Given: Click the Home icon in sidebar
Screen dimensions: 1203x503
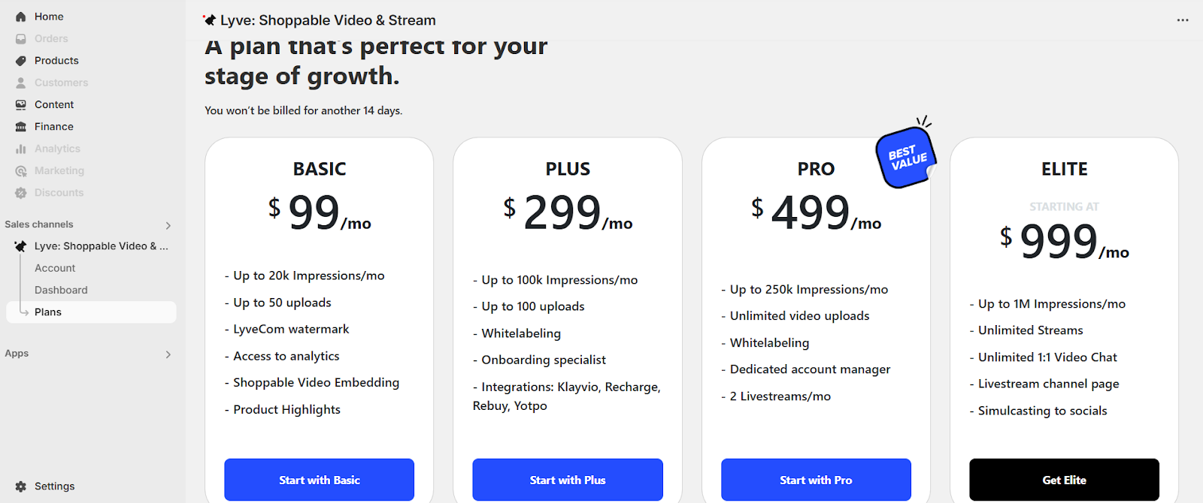Looking at the screenshot, I should (21, 17).
